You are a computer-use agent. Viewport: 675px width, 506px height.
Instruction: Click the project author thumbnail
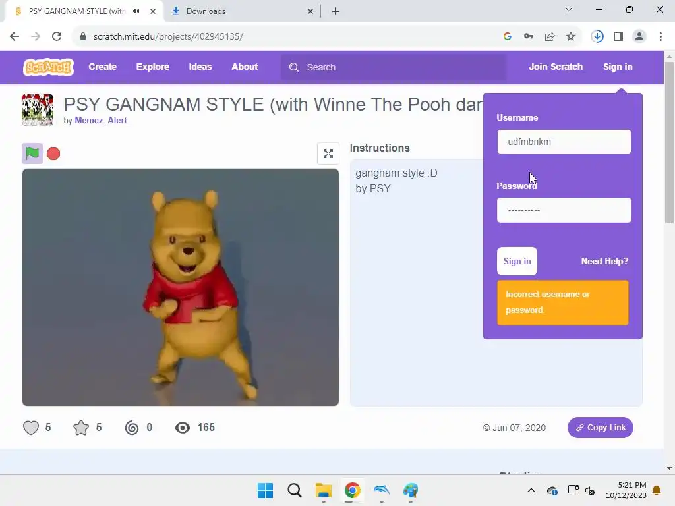[38, 110]
